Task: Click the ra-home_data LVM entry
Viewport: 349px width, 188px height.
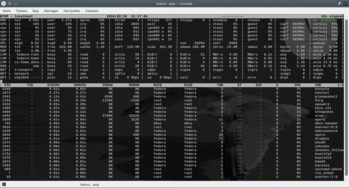Action: click(x=27, y=62)
